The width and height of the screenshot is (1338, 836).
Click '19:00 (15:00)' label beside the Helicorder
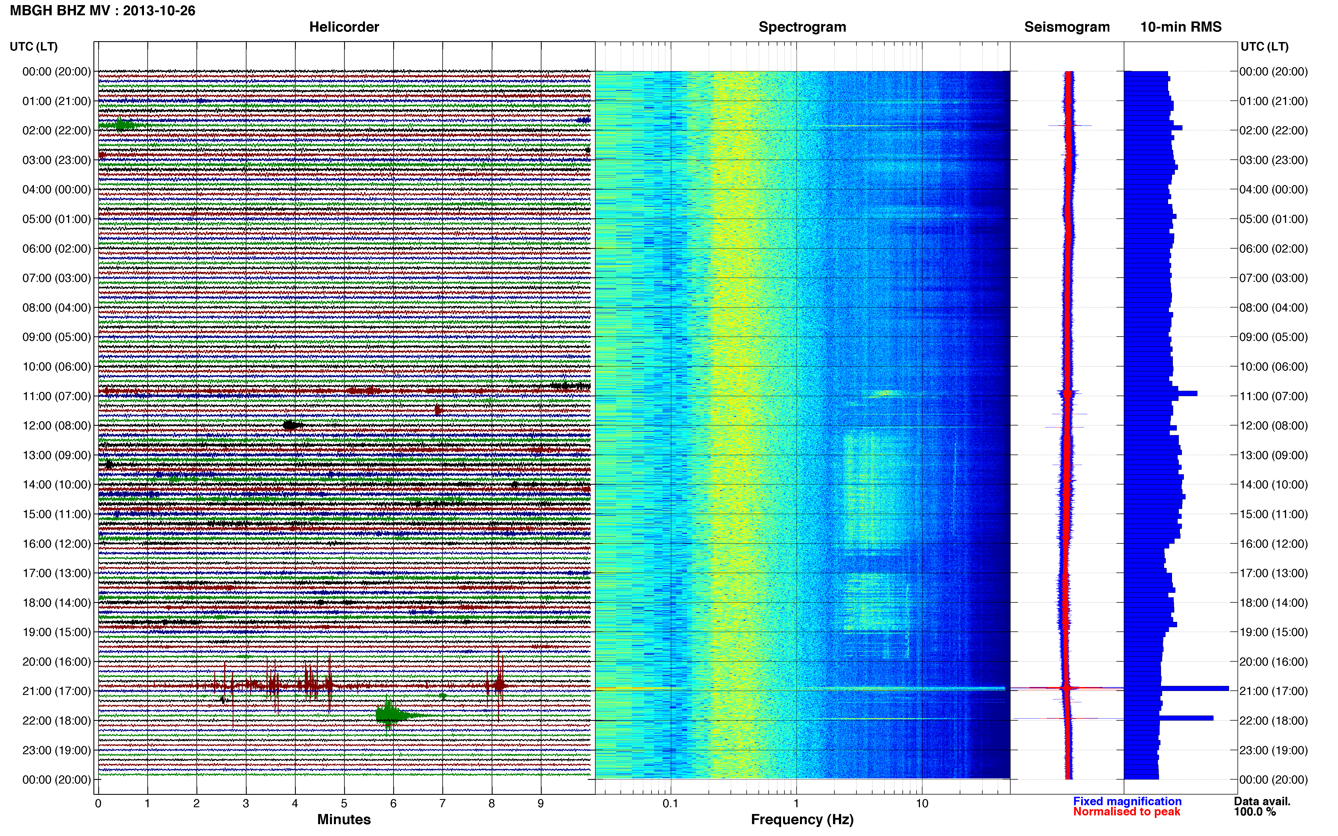click(56, 632)
